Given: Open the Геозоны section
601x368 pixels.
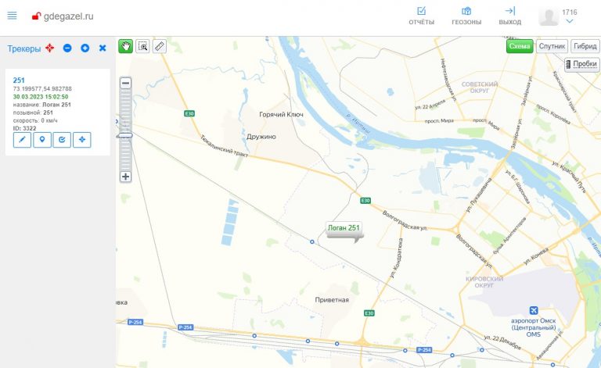Looking at the screenshot, I should [x=466, y=16].
